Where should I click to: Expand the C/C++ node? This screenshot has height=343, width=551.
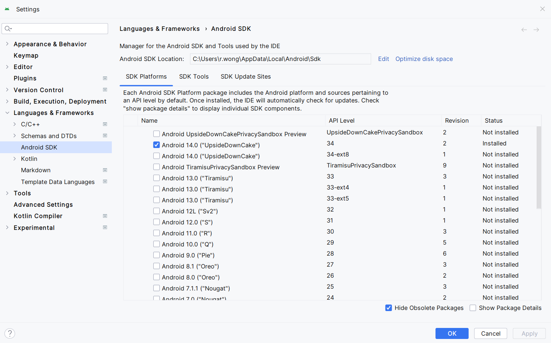tap(14, 124)
